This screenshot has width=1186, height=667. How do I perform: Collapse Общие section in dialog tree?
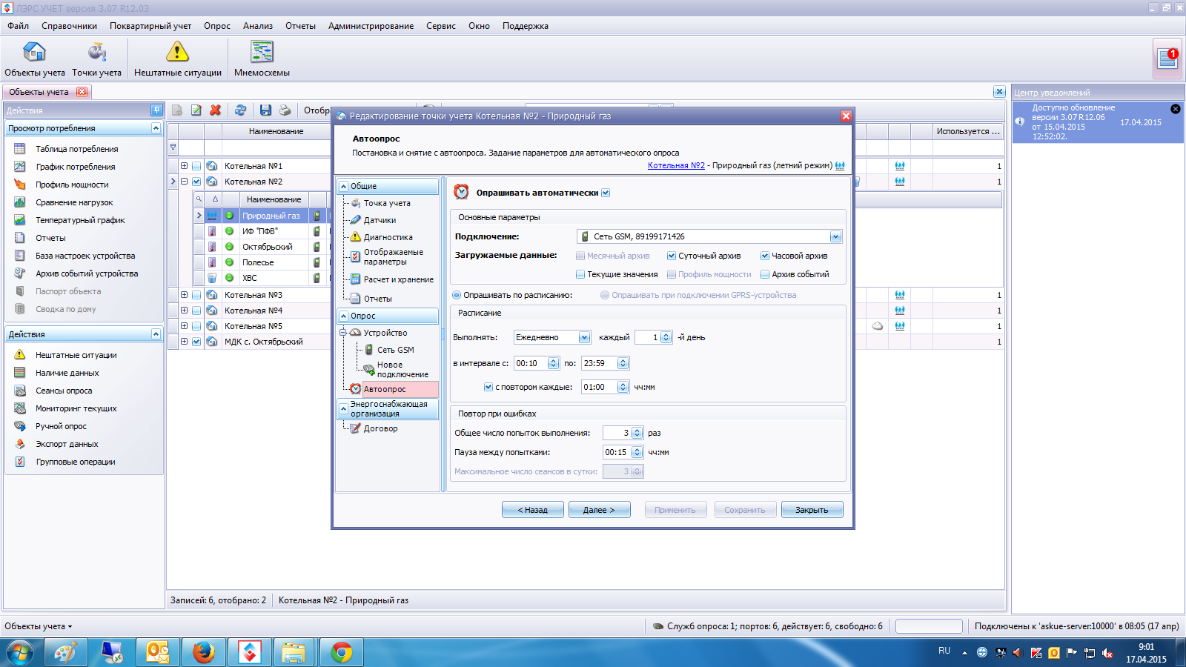(343, 186)
